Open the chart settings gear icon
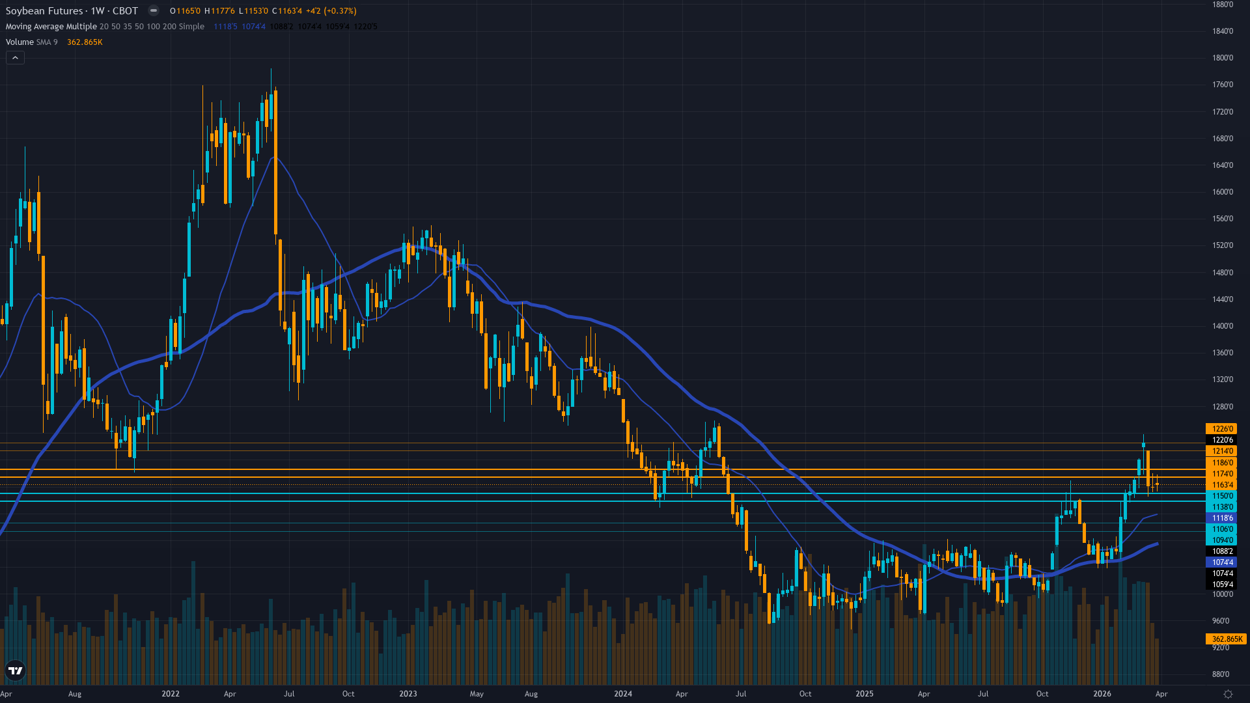Viewport: 1250px width, 703px height. [x=1228, y=694]
